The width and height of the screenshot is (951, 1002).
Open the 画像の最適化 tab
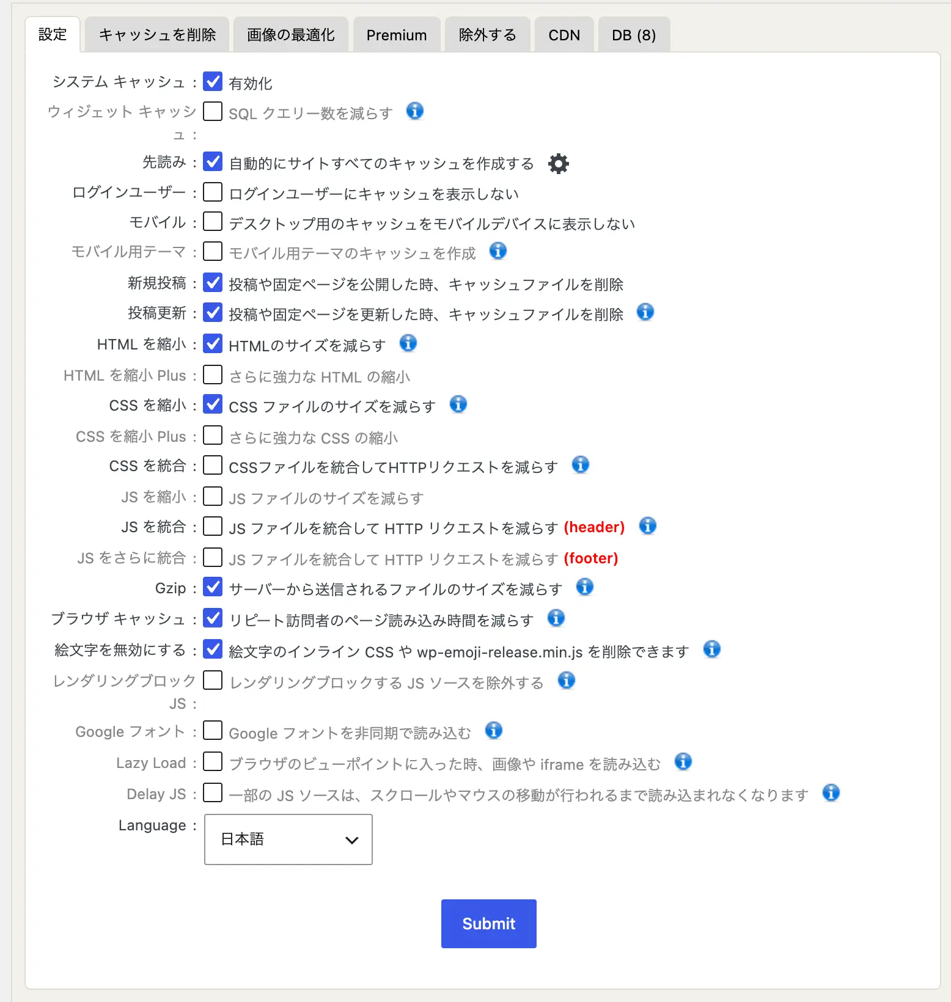pos(291,35)
